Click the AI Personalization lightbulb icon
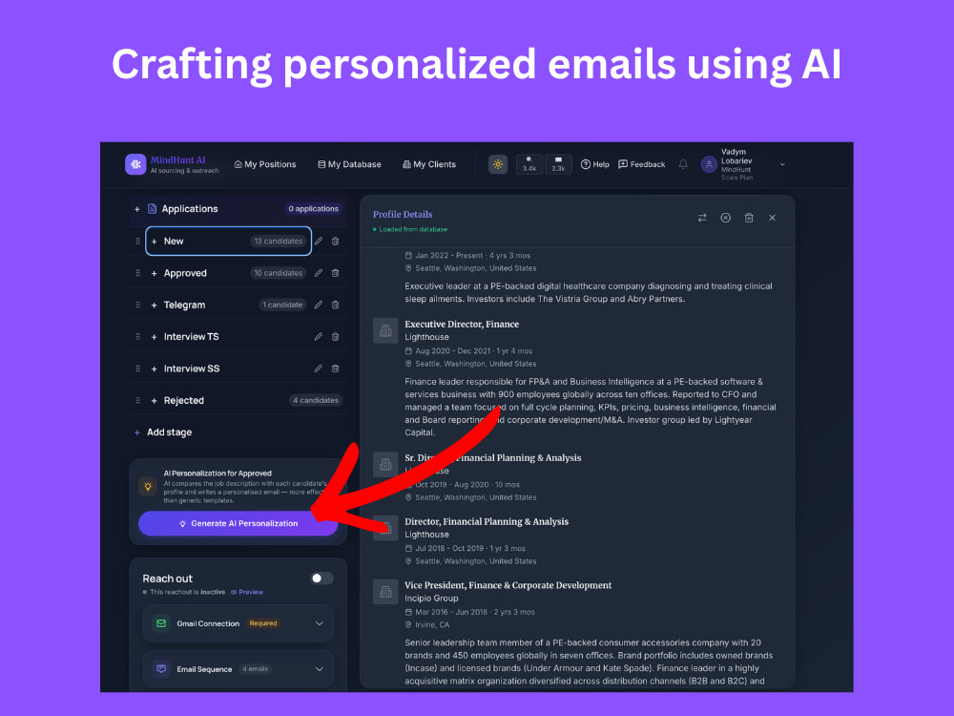 148,486
